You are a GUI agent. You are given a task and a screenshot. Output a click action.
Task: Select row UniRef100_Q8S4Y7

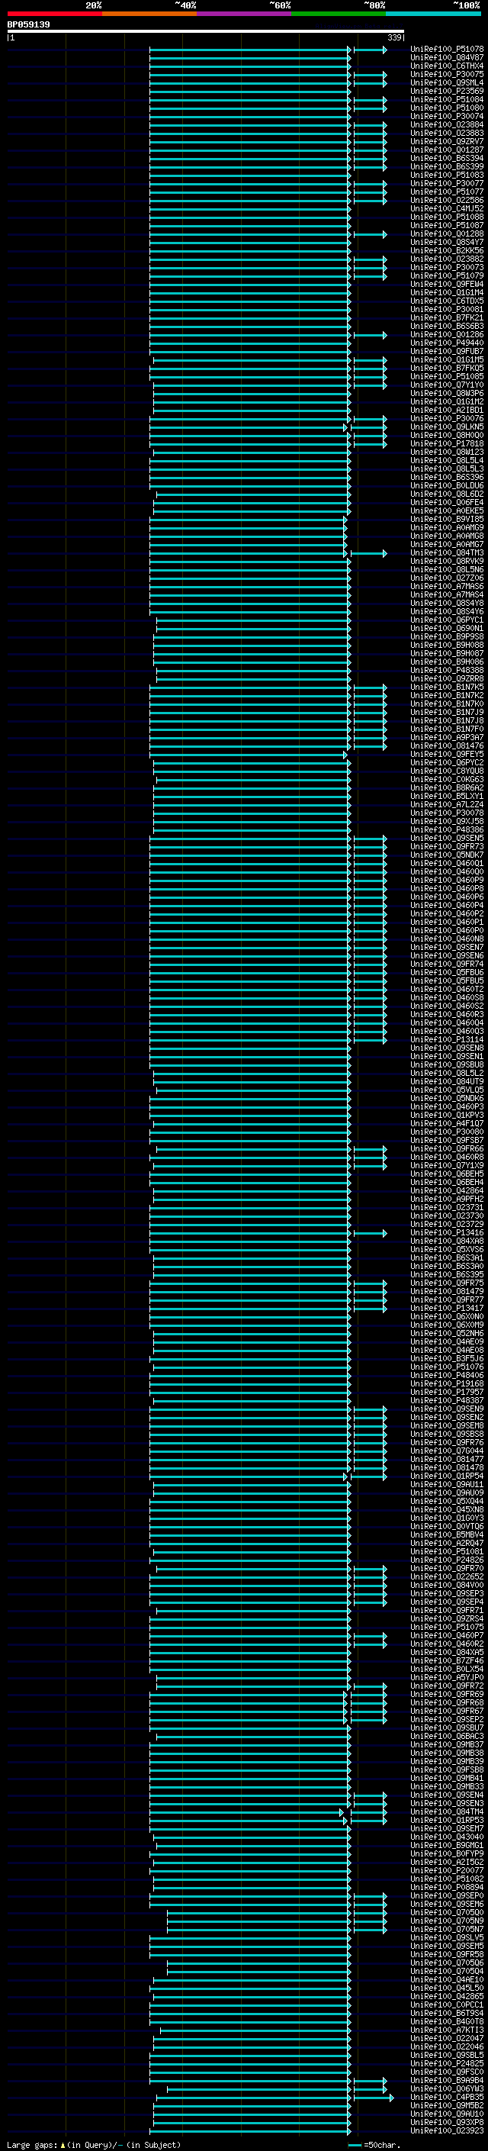[447, 242]
